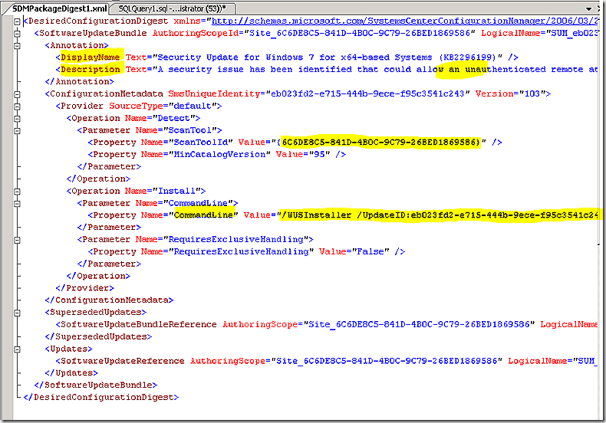Click the SourceType="default" attribute
The height and width of the screenshot is (423, 606).
(163, 107)
